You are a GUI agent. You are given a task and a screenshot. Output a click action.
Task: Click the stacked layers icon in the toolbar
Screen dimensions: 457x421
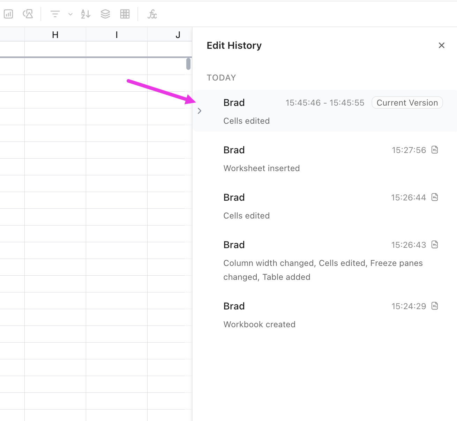[105, 14]
